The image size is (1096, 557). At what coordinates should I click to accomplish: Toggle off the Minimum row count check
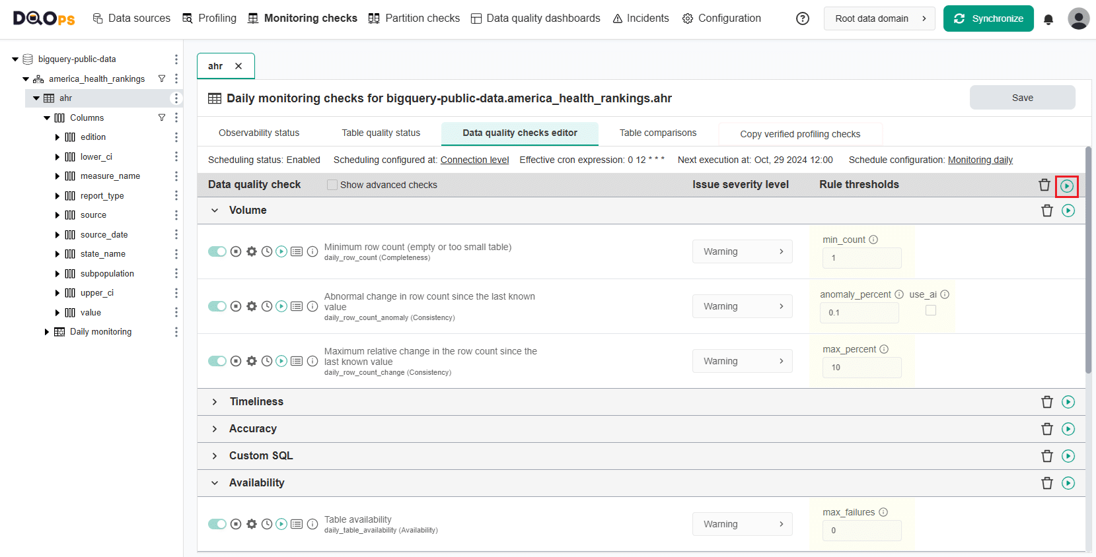click(217, 251)
